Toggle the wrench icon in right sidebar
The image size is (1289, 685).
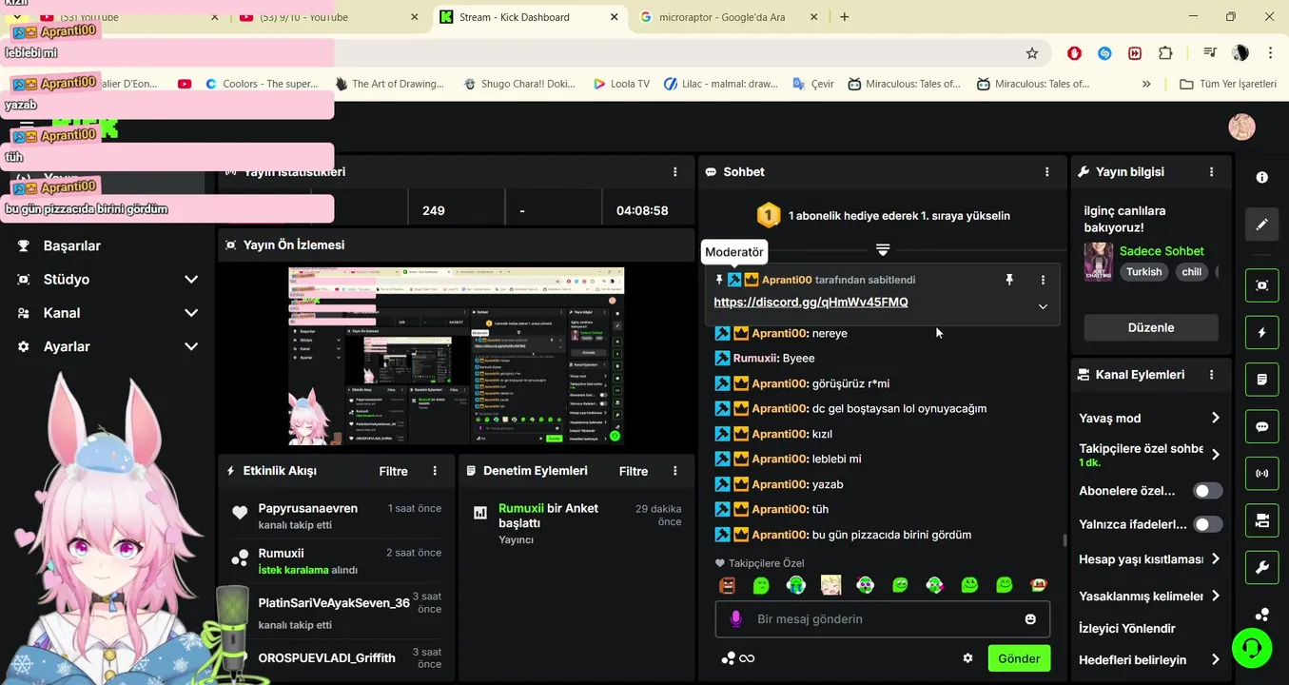1261,567
